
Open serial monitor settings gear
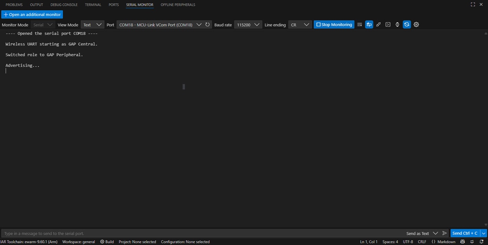(416, 24)
